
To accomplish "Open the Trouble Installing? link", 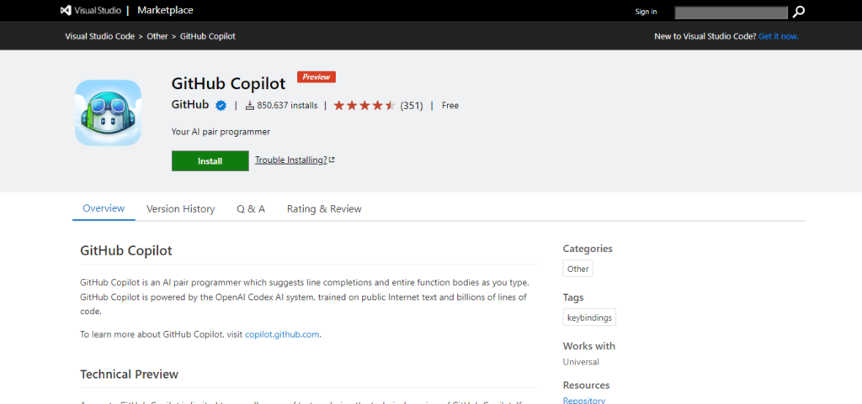I will click(x=291, y=160).
